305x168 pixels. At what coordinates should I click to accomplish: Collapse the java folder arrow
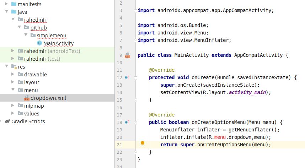pyautogui.click(x=6, y=11)
